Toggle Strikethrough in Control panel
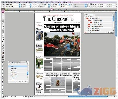The height and width of the screenshot is (99, 118). 38,6
